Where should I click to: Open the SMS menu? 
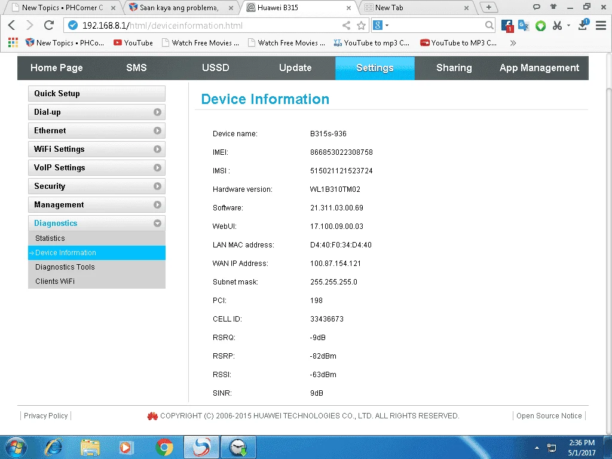coord(136,68)
